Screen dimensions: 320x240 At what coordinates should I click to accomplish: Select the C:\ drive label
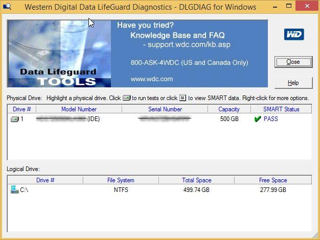click(x=24, y=190)
